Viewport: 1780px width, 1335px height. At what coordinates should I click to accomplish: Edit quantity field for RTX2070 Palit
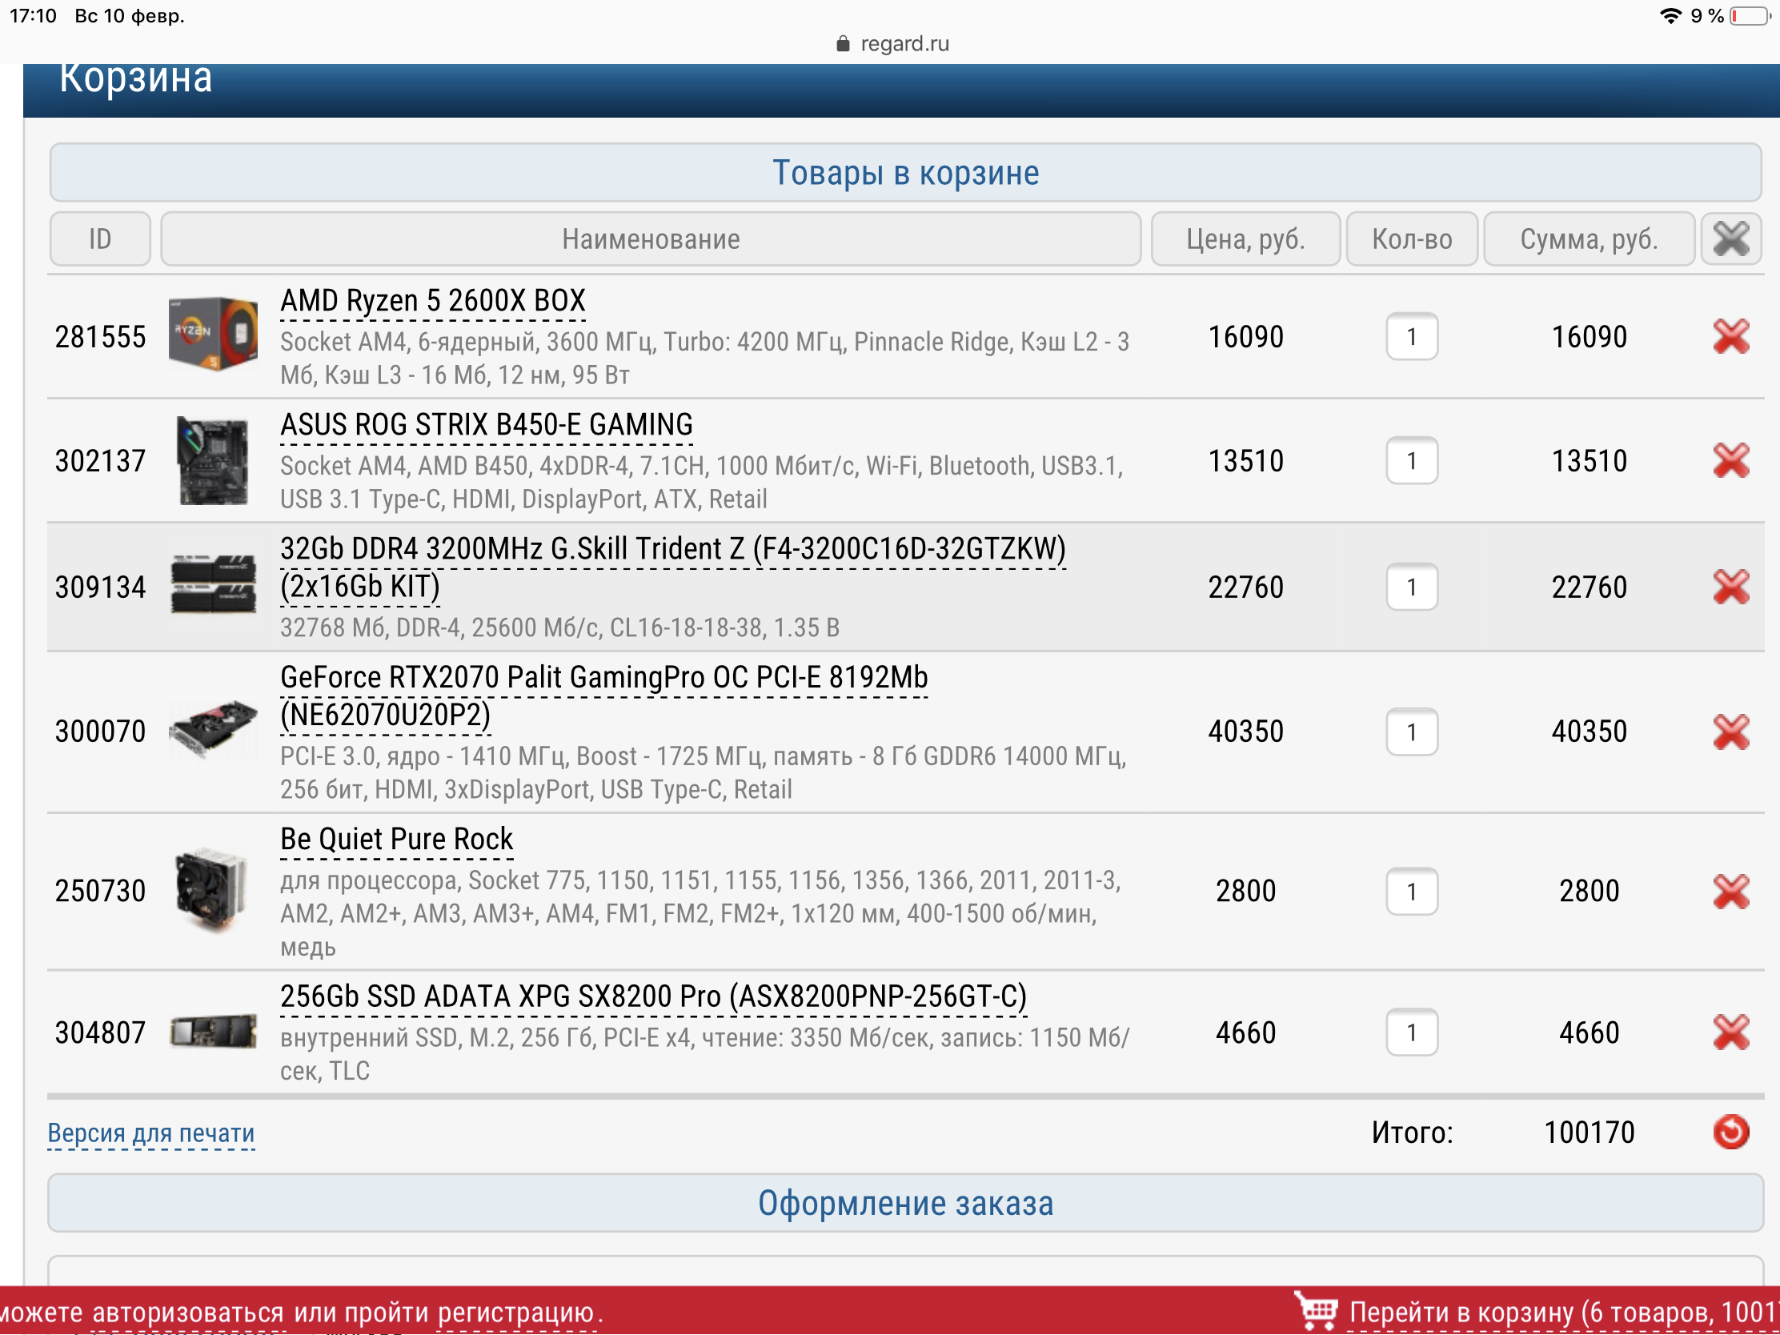pyautogui.click(x=1411, y=732)
